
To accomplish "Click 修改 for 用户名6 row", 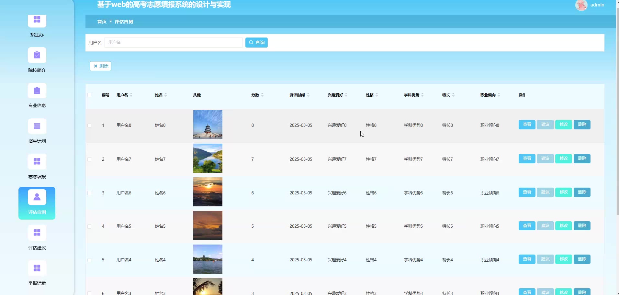I will pyautogui.click(x=564, y=192).
